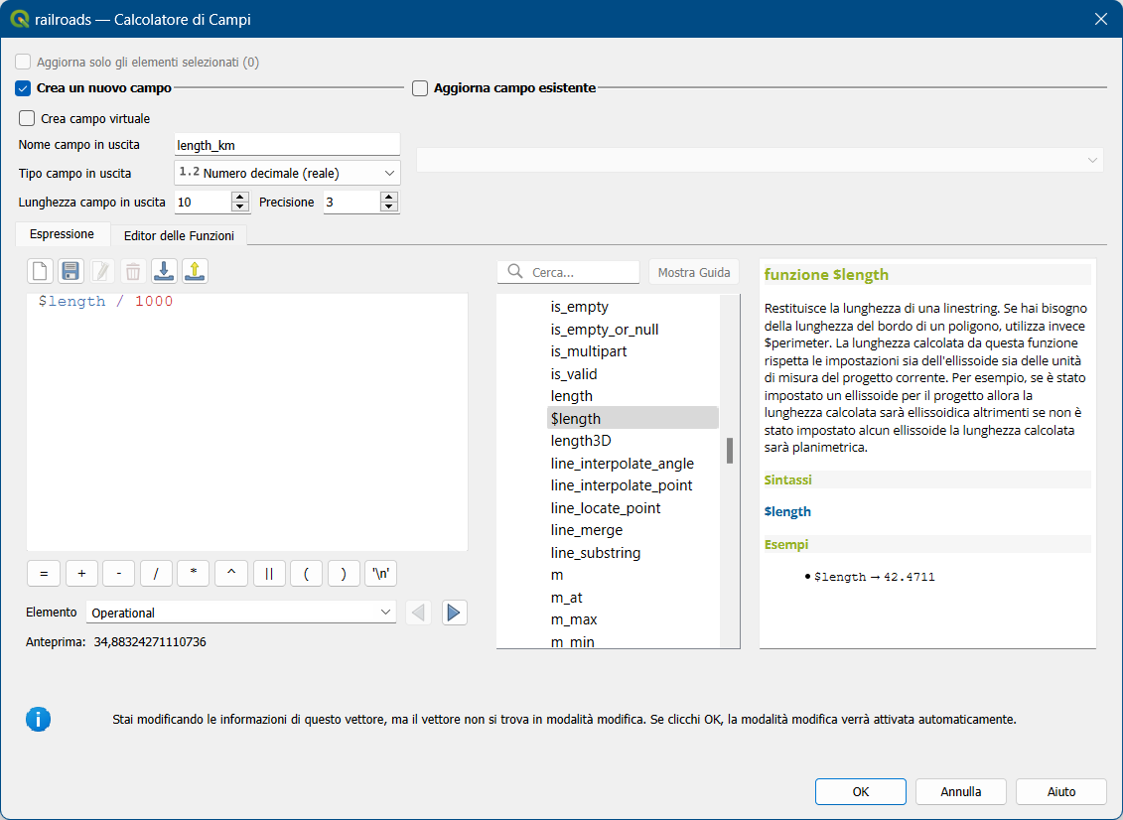The height and width of the screenshot is (820, 1123).
Task: Go to the previous feature with the left arrow
Action: click(418, 614)
